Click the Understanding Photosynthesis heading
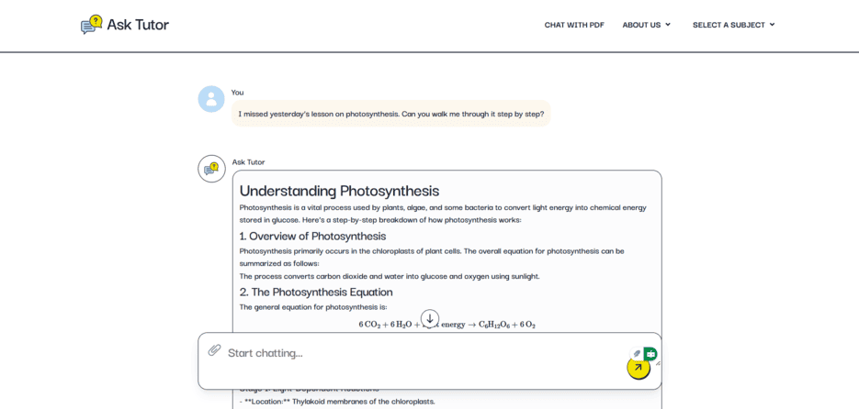 [339, 191]
